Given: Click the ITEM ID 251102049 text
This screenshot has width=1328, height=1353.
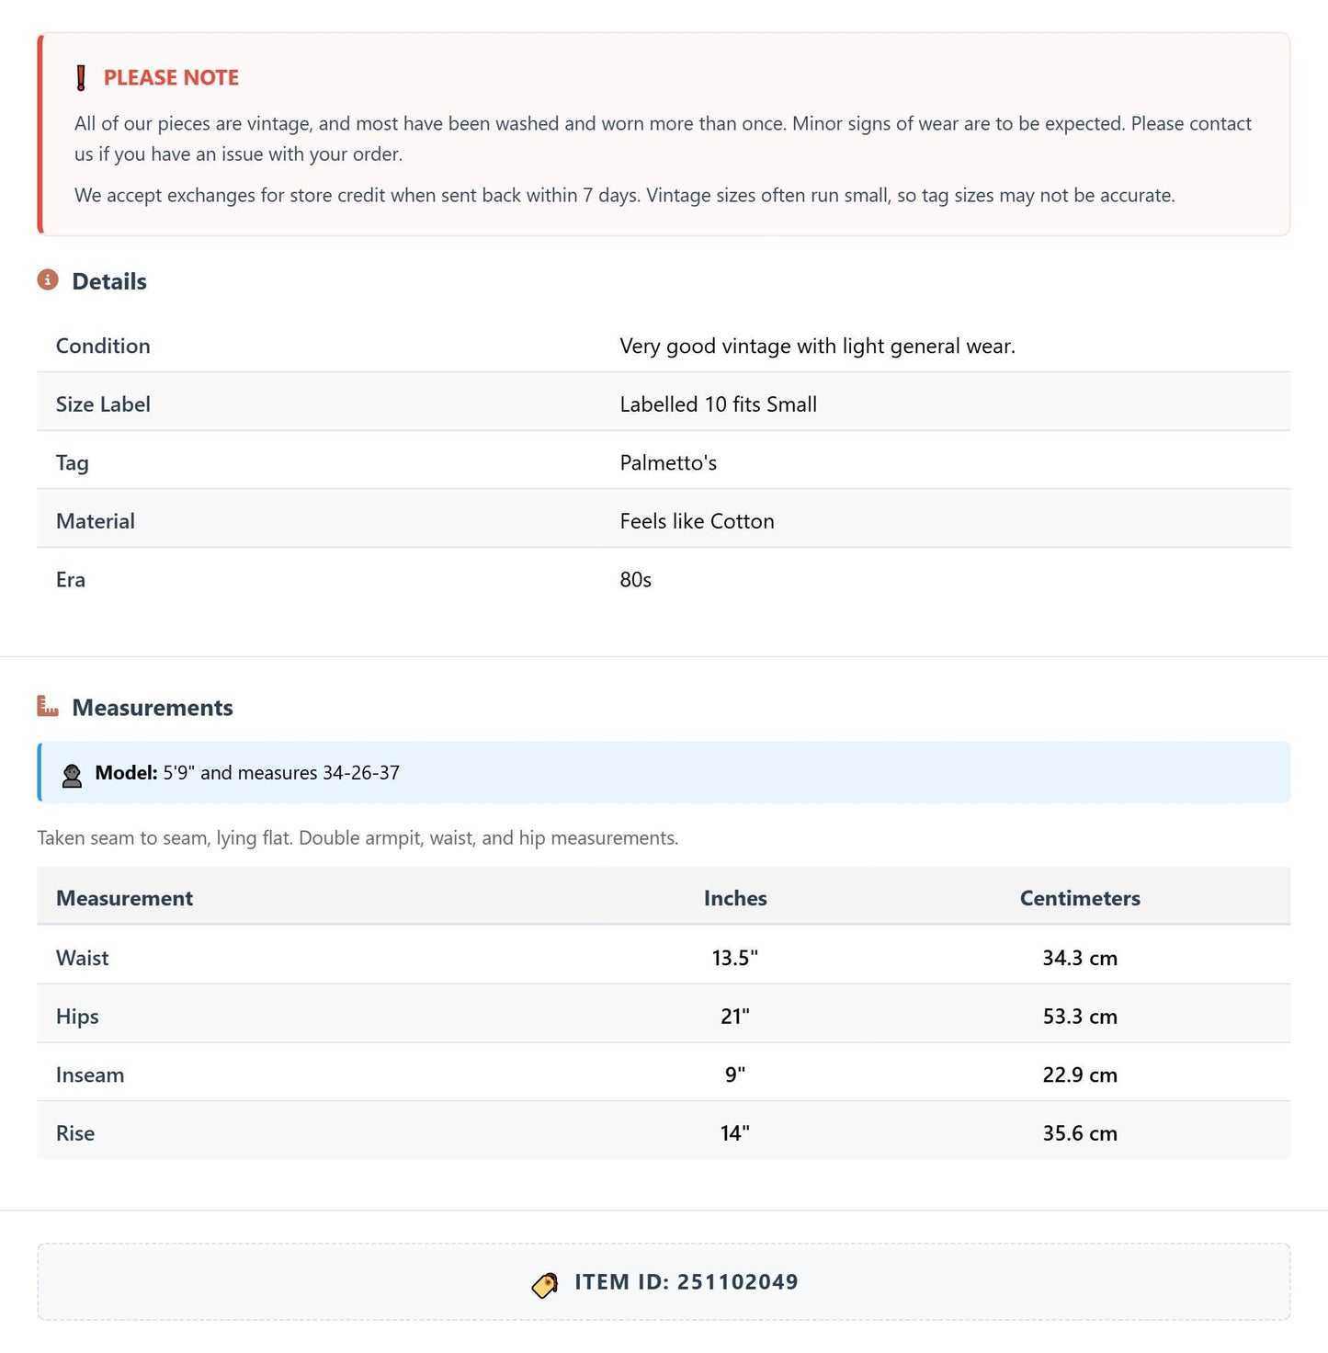Looking at the screenshot, I should coord(687,1282).
